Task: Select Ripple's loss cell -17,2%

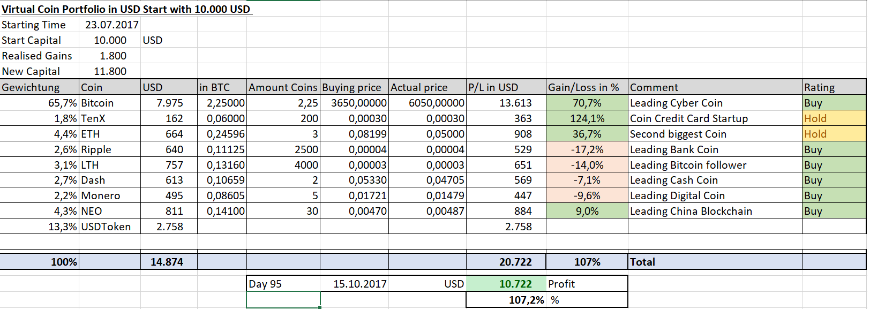Action: click(x=587, y=149)
